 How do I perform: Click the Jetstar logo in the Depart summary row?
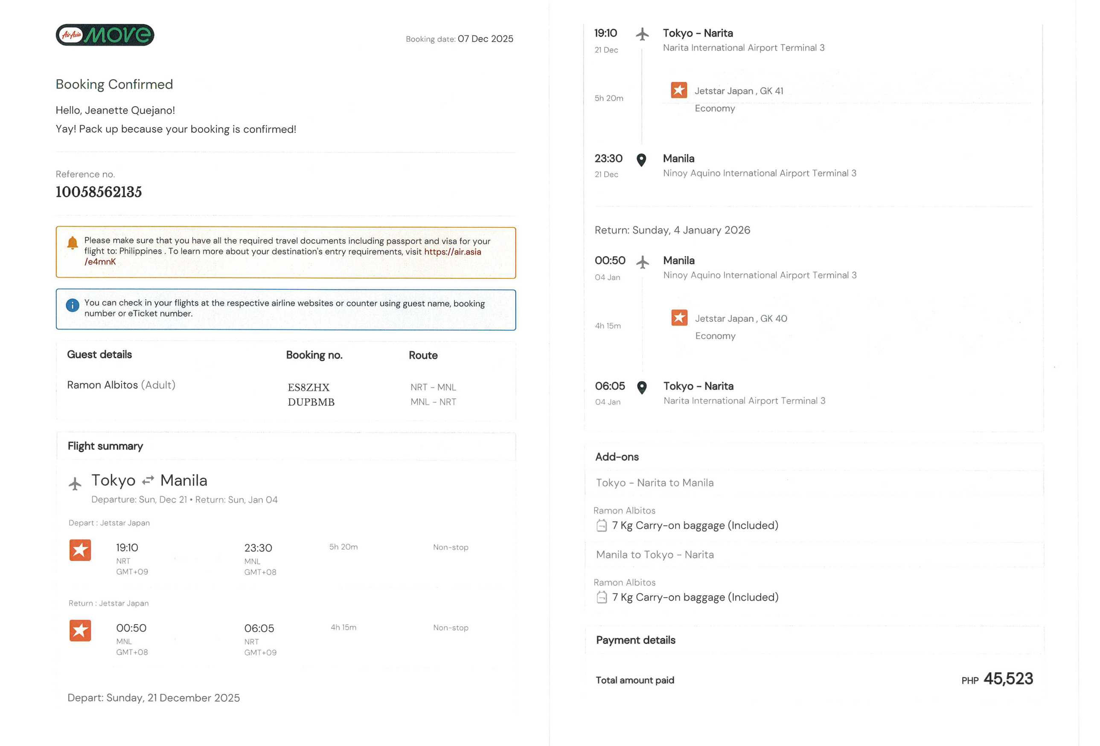(80, 550)
